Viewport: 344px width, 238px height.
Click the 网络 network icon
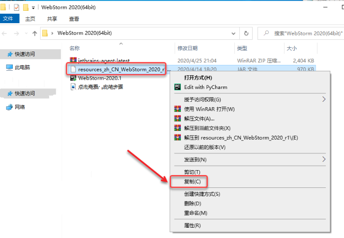point(9,107)
